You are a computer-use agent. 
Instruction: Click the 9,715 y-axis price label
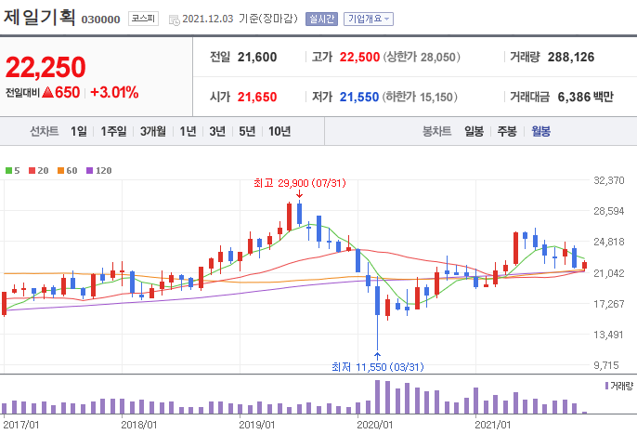click(606, 365)
